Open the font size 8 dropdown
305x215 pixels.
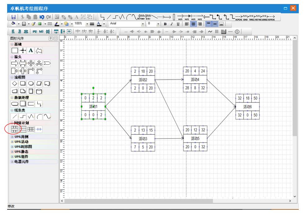(x=158, y=24)
